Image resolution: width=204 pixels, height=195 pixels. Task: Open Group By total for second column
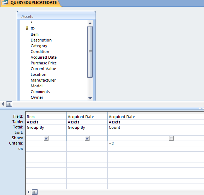pyautogui.click(x=87, y=127)
